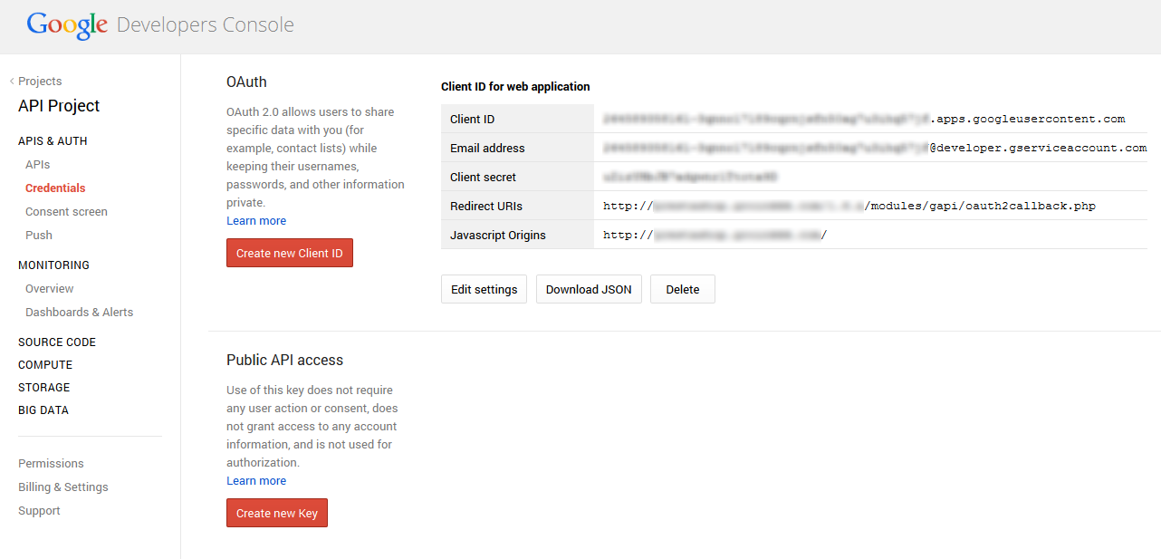Click Create new Client ID button
This screenshot has height=559, width=1161.
[290, 253]
